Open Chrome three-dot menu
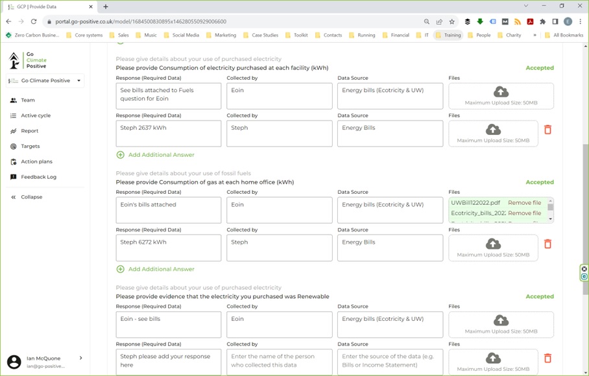This screenshot has width=589, height=376. coord(580,21)
